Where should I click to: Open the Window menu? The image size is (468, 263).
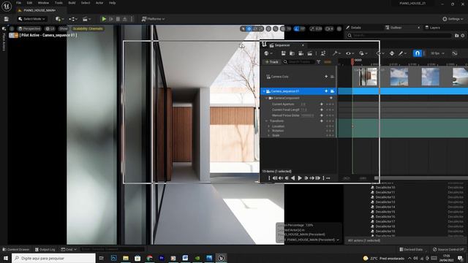click(x=43, y=3)
